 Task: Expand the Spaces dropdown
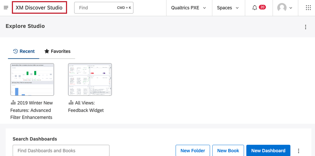pyautogui.click(x=227, y=8)
